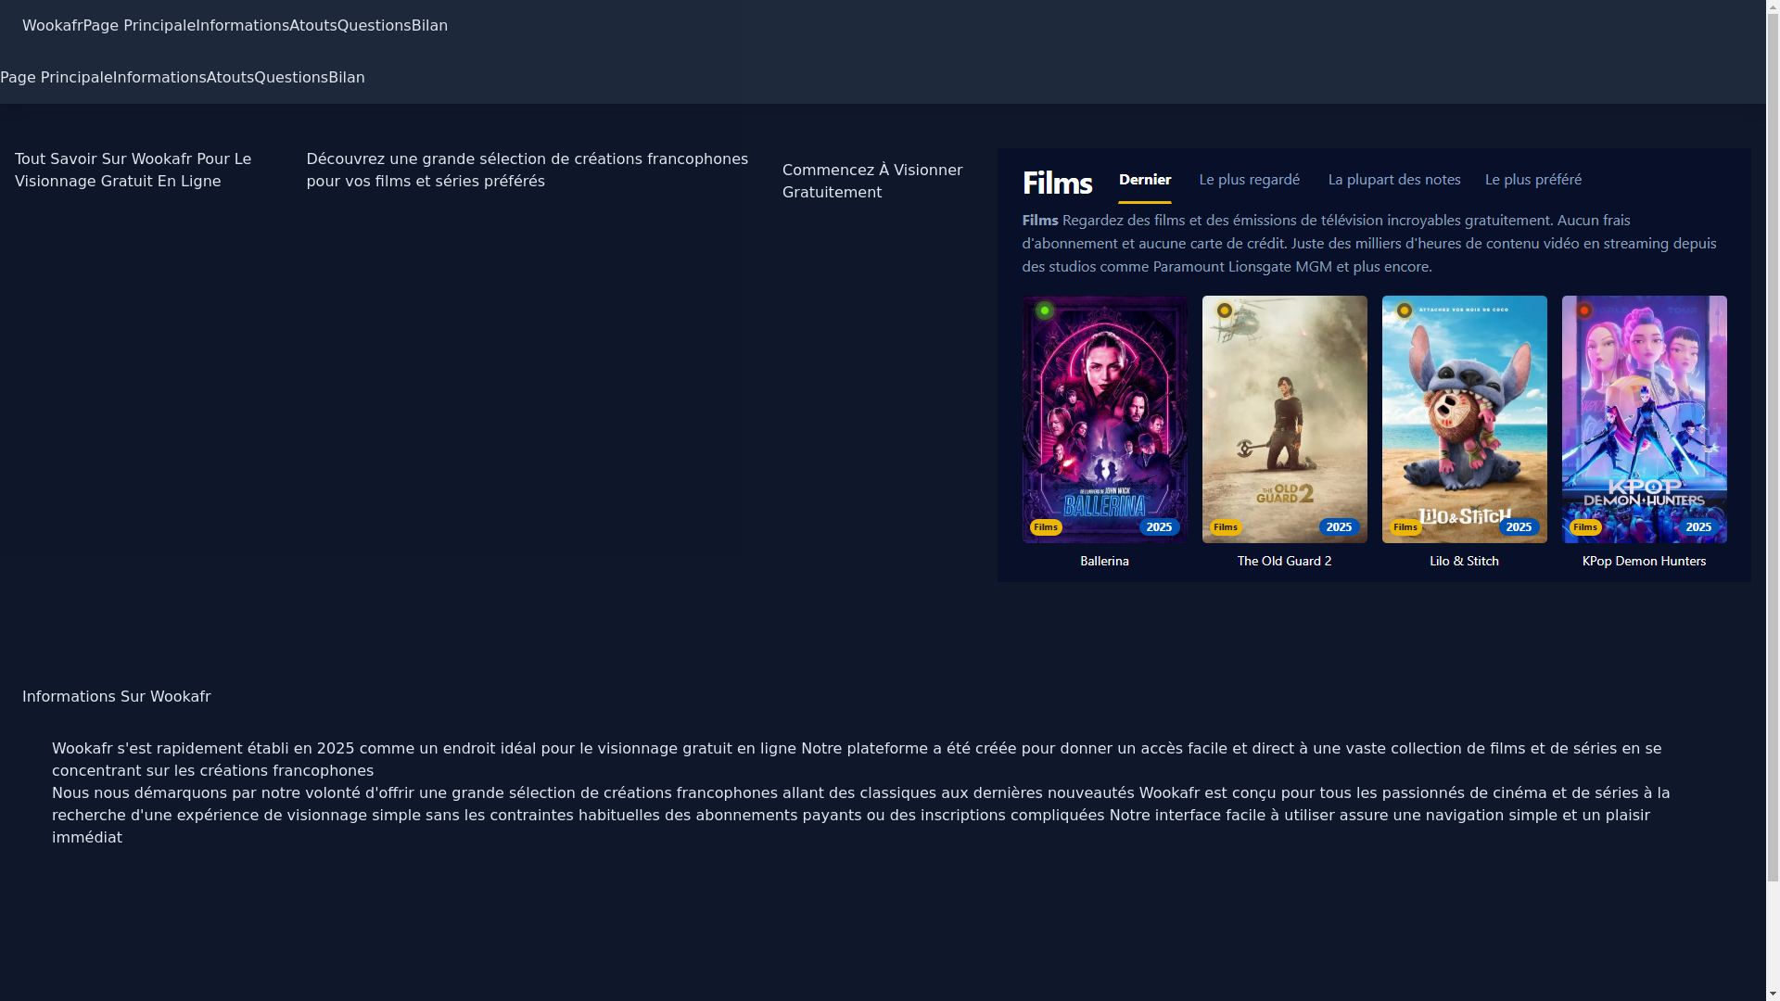Click the Wookafr brand link in the header
This screenshot has height=1001, width=1780.
52,26
